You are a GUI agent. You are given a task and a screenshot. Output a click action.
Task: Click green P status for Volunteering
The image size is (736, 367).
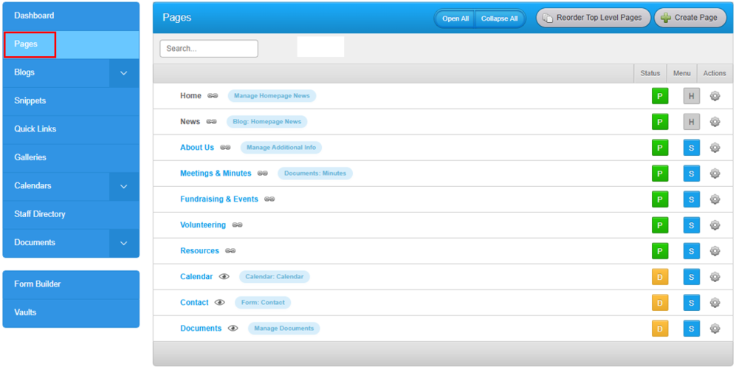tap(659, 225)
